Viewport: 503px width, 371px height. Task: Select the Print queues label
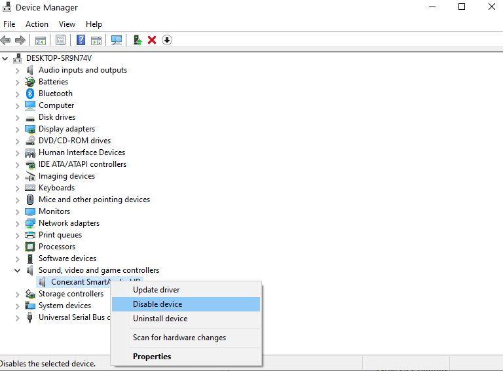[x=60, y=235]
